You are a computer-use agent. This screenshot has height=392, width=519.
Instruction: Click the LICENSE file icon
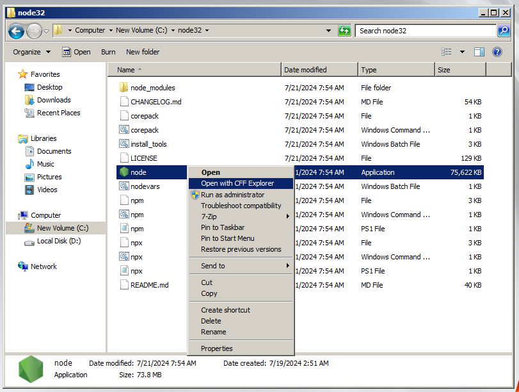(124, 158)
